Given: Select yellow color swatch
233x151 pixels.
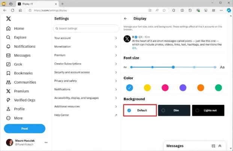Looking at the screenshot, I should tap(147, 88).
